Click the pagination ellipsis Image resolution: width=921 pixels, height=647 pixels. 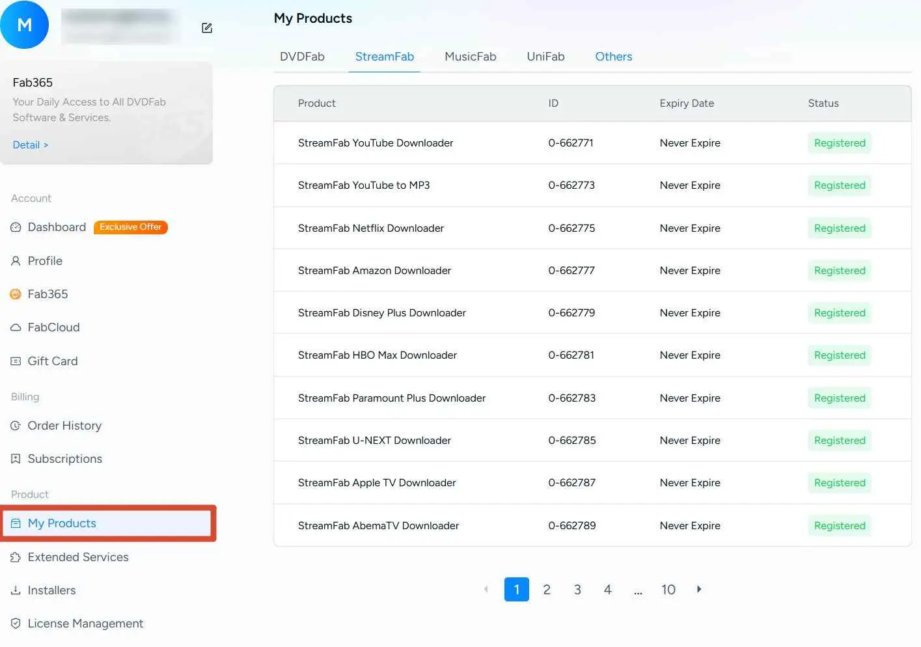(x=638, y=591)
